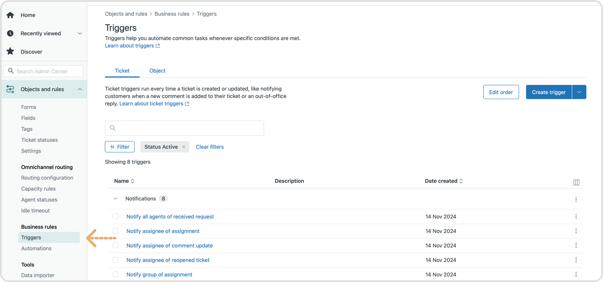Image resolution: width=603 pixels, height=282 pixels.
Task: Click the Recently viewed clock icon
Action: tap(10, 33)
